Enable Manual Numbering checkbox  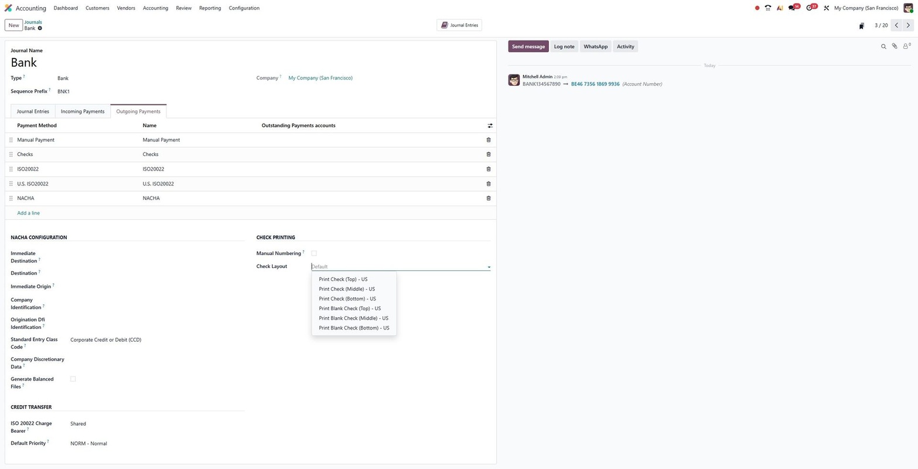(314, 253)
